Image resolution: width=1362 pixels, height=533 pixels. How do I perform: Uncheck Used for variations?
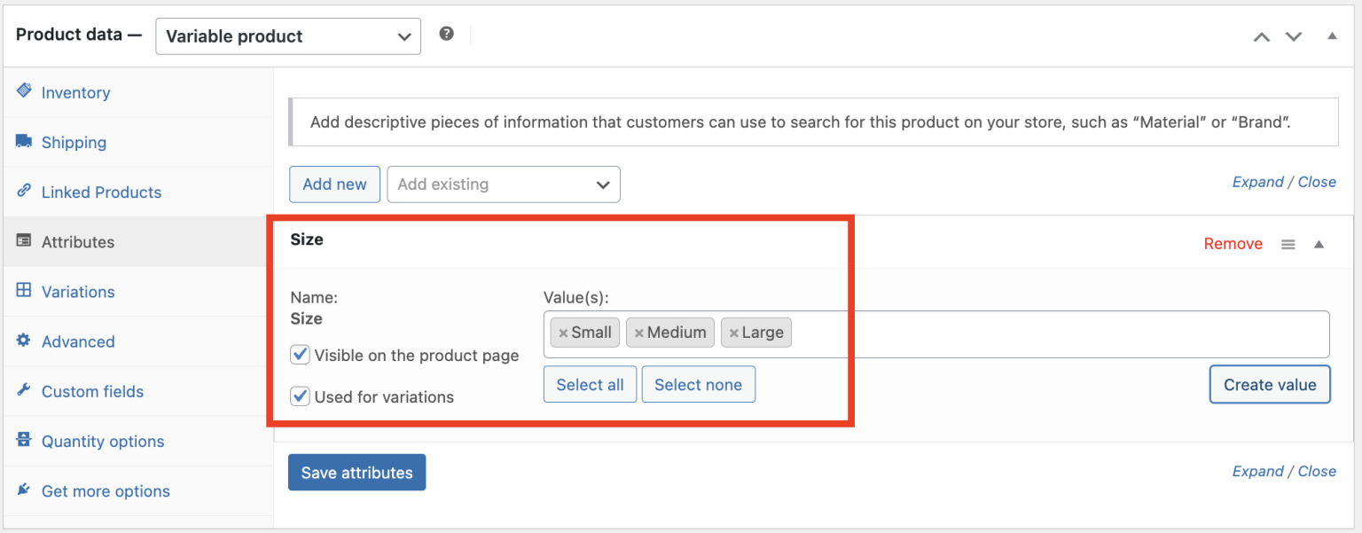[x=300, y=396]
